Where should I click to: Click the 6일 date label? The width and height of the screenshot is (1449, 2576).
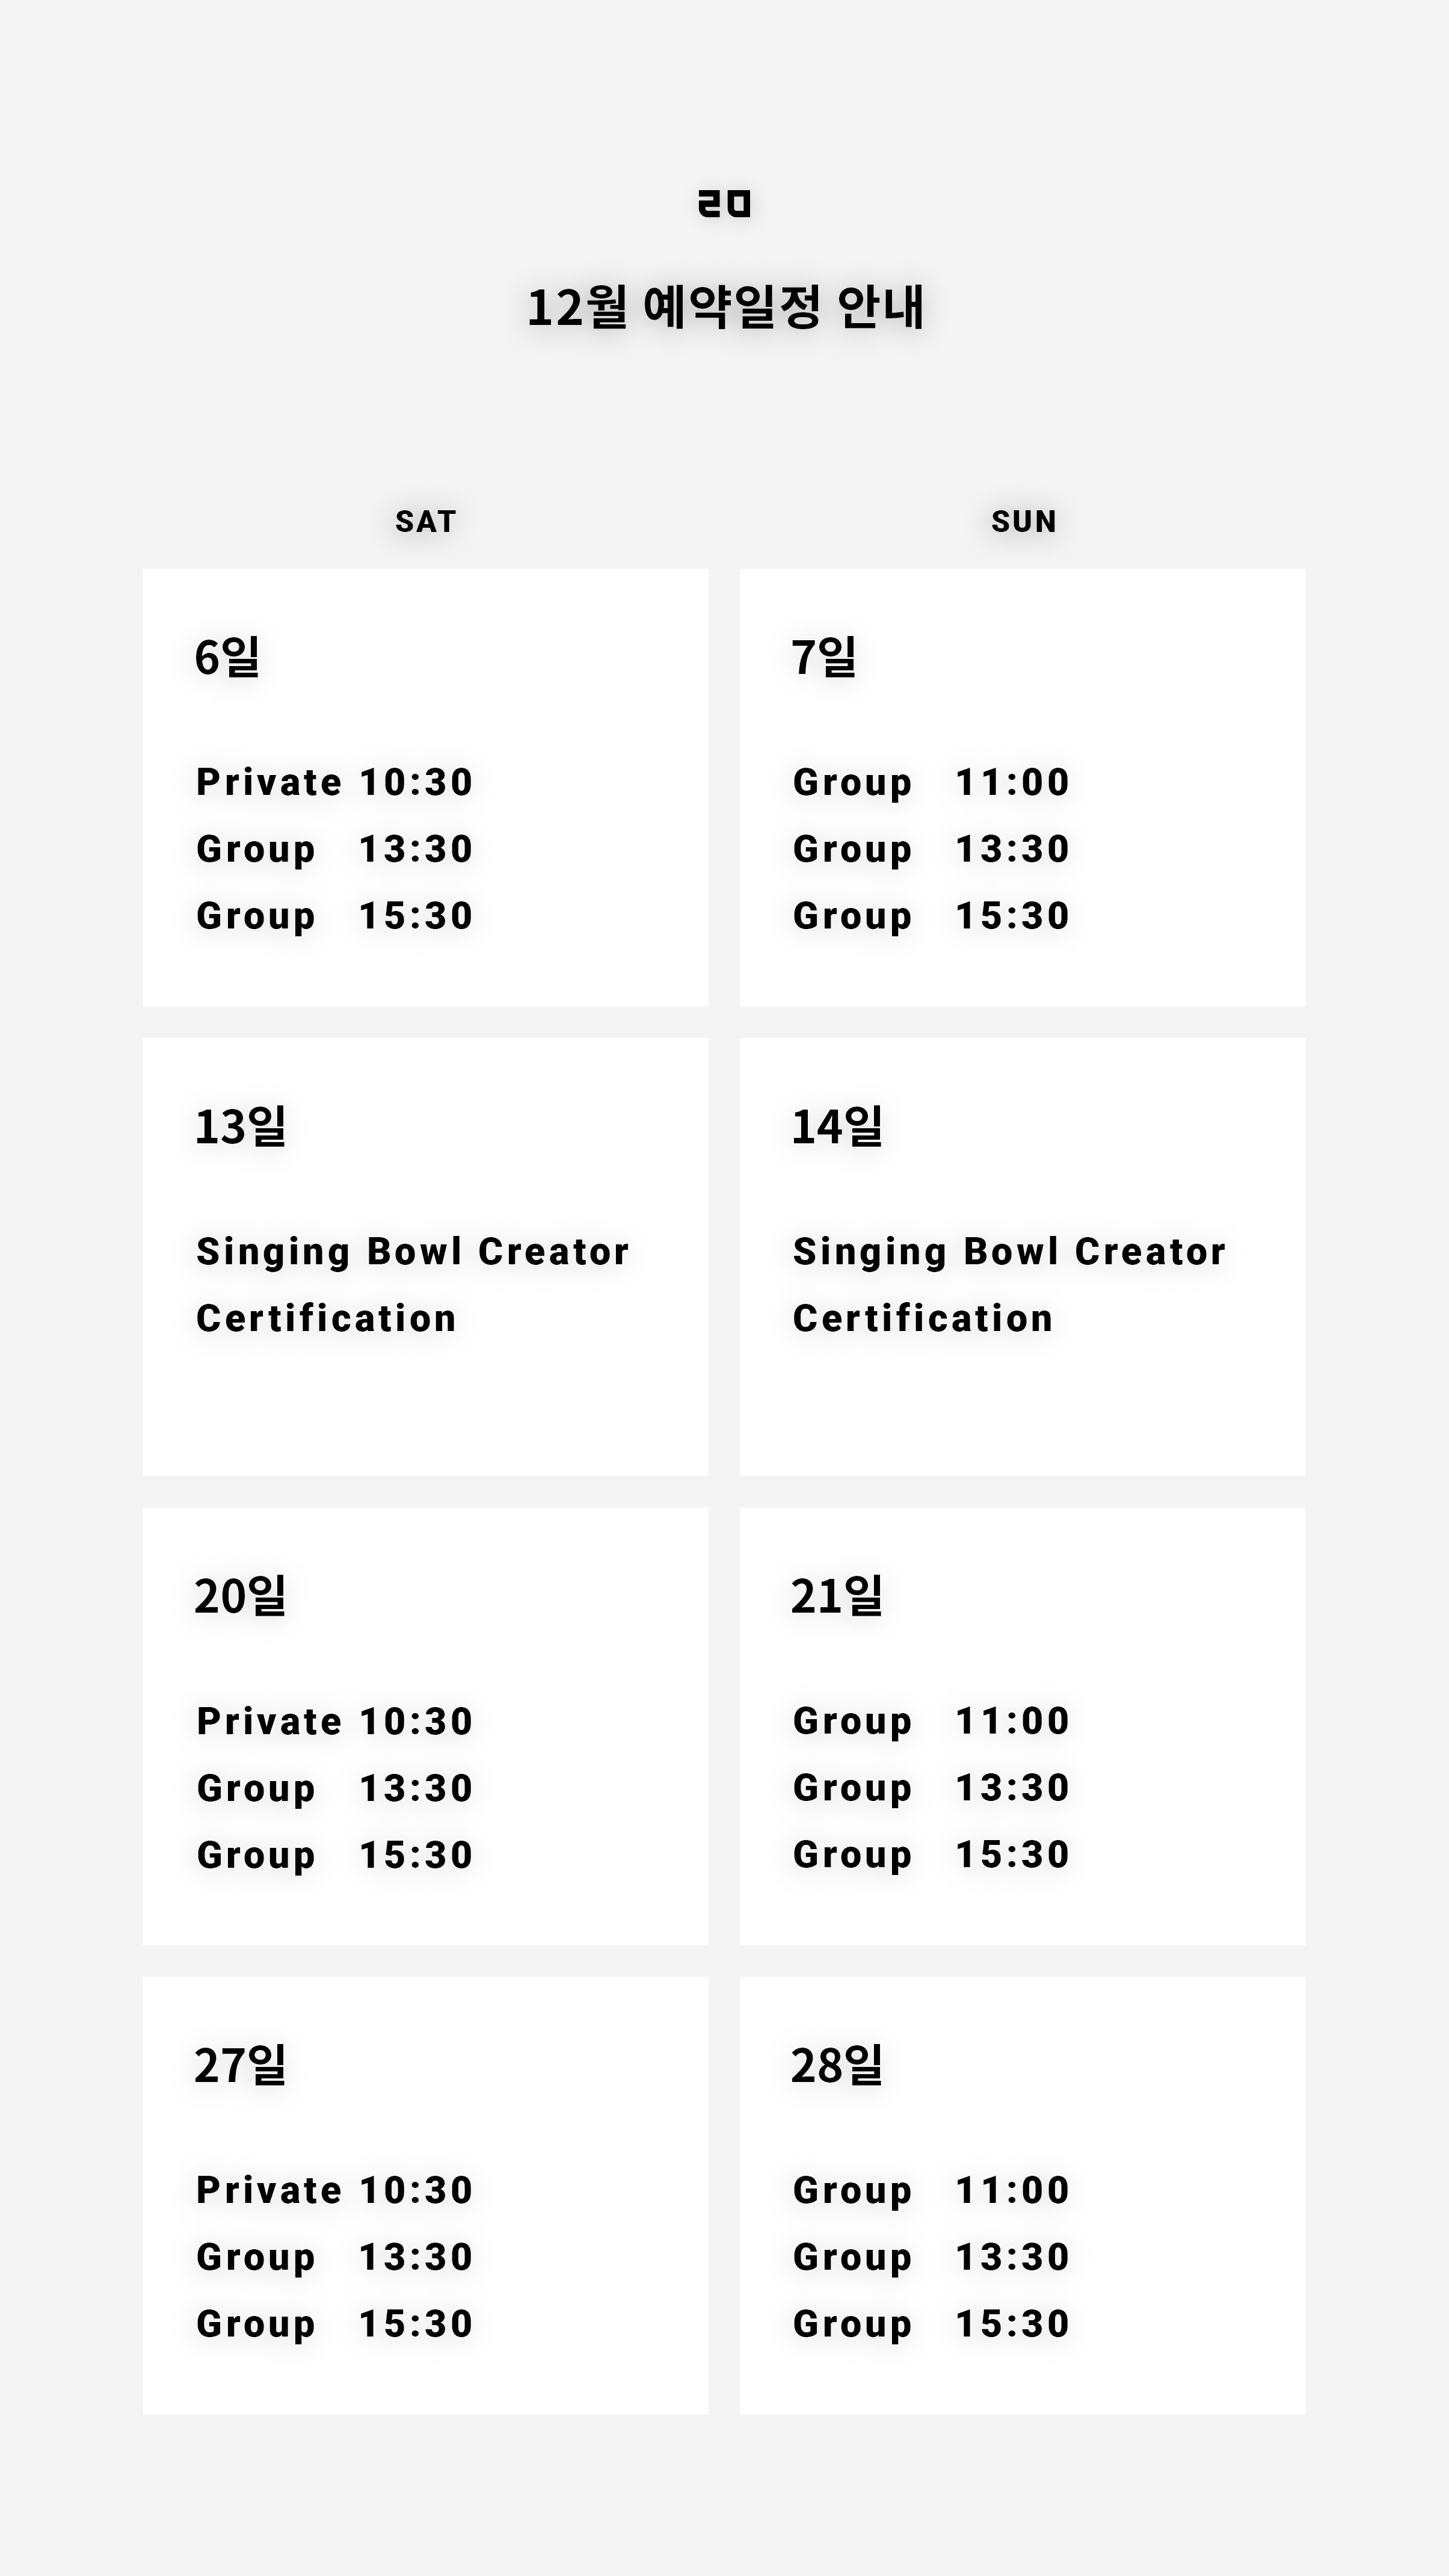[228, 658]
